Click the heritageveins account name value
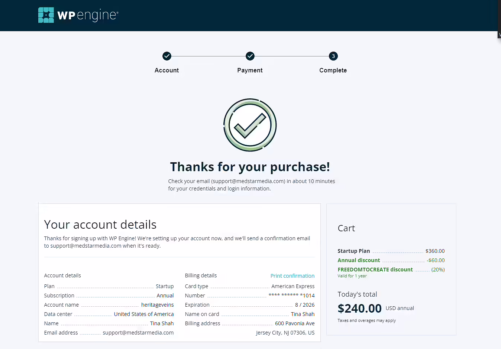Image resolution: width=501 pixels, height=349 pixels. pyautogui.click(x=158, y=305)
